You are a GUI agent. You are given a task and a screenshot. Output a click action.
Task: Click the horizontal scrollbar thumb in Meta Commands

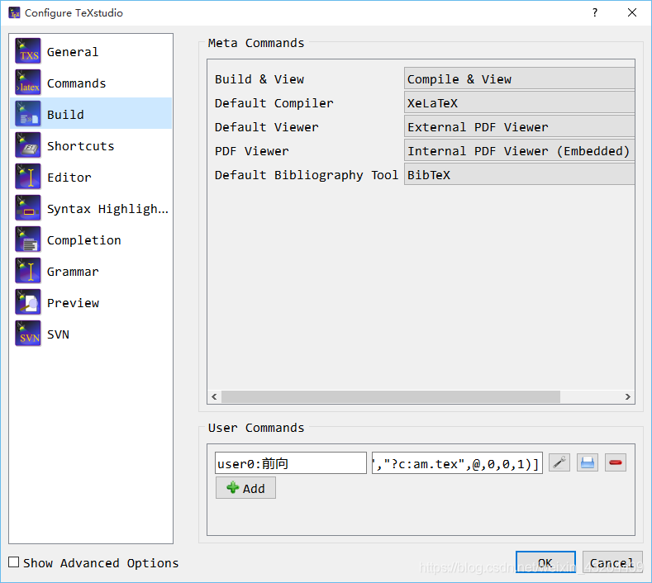[390, 397]
